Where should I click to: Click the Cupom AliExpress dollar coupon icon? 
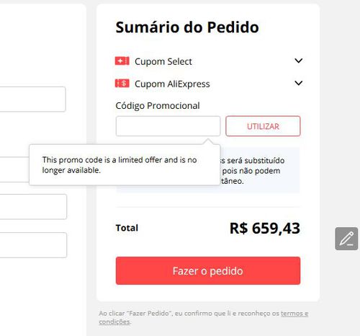coord(122,84)
